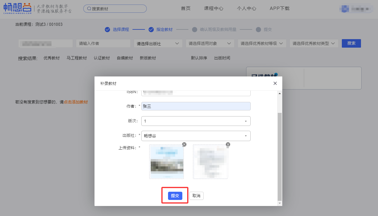The width and height of the screenshot is (378, 216).
Task: Open the 出版社 dropdown in dialog
Action: tap(246, 136)
